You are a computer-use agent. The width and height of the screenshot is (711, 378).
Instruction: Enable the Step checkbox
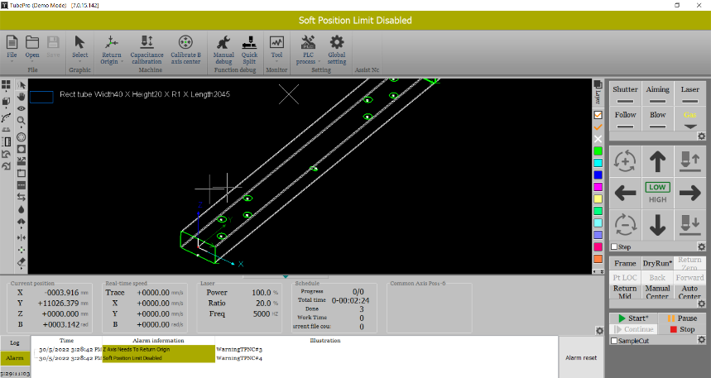(613, 246)
